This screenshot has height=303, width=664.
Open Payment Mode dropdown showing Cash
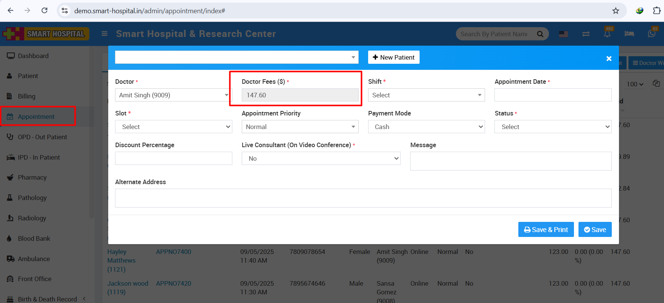[426, 127]
